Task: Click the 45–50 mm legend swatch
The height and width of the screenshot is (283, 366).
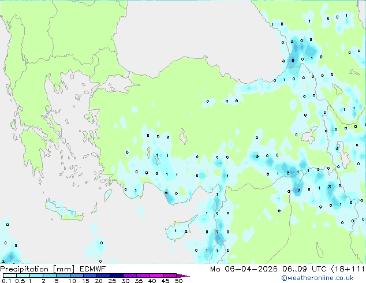Action: pyautogui.click(x=170, y=275)
